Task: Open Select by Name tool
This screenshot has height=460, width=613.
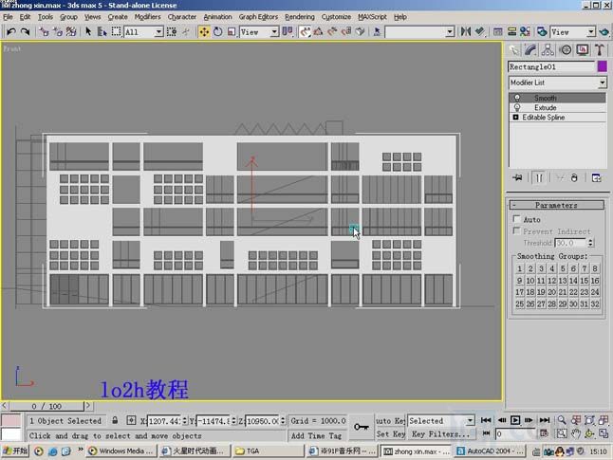Action: pyautogui.click(x=102, y=31)
